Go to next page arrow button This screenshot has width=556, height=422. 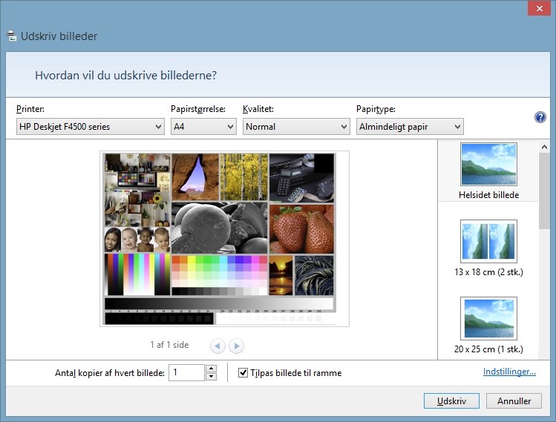pos(237,346)
